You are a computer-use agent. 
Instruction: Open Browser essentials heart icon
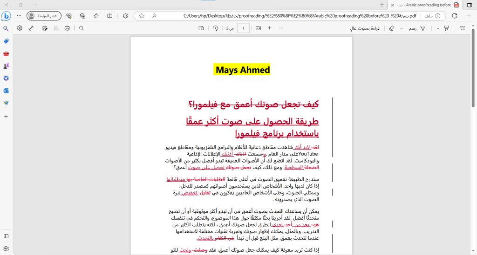pyautogui.click(x=69, y=16)
